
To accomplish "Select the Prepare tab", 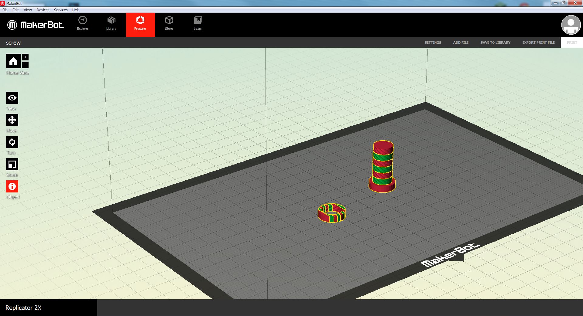I will point(140,25).
